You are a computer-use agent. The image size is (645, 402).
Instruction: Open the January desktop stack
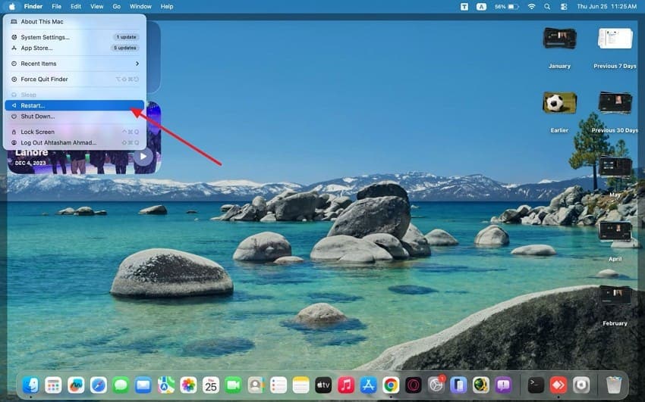[x=559, y=39]
